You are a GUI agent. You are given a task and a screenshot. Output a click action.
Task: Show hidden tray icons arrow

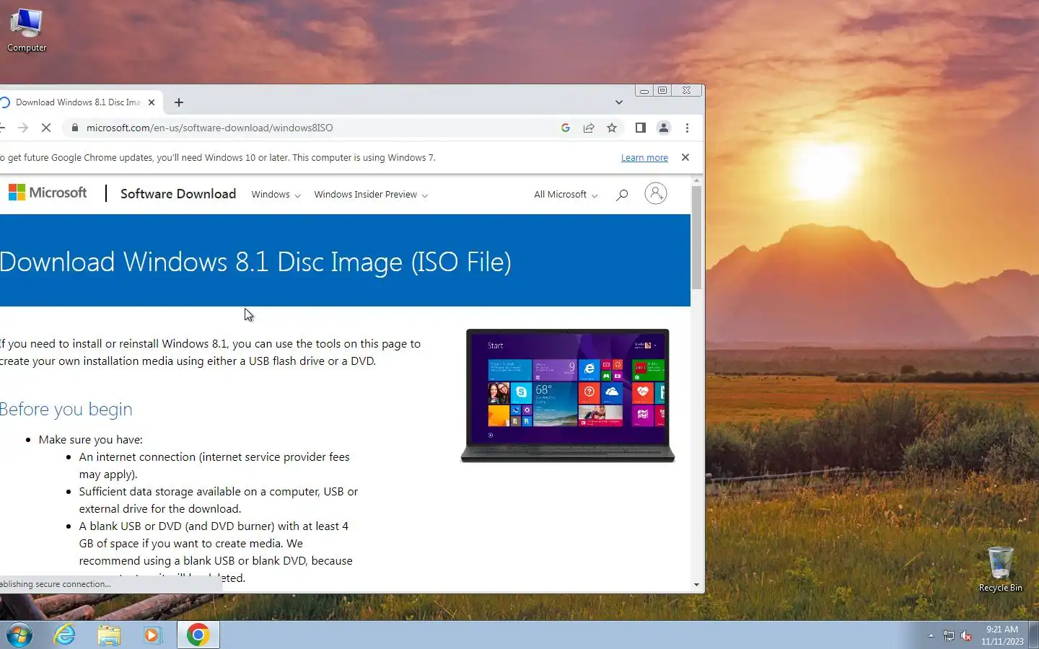tap(931, 635)
